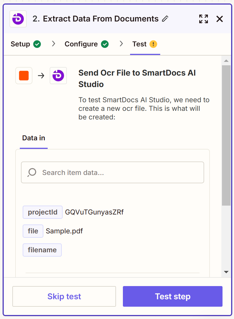The image size is (234, 319).
Task: Click the Skip test button
Action: pos(64,296)
